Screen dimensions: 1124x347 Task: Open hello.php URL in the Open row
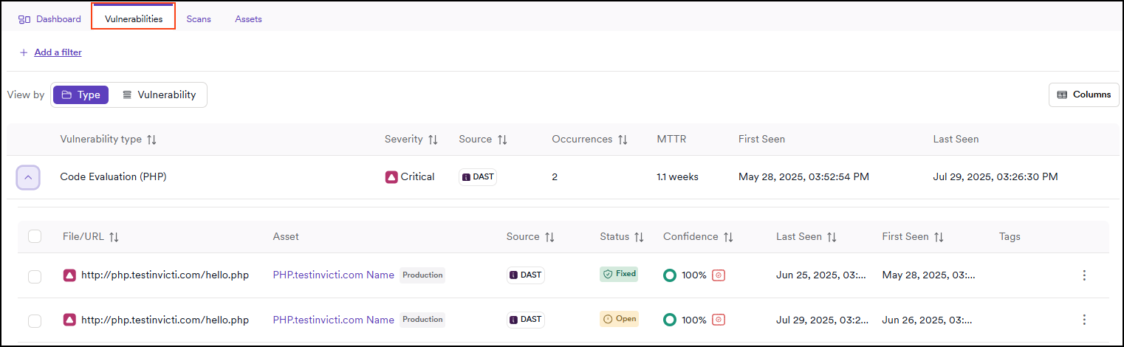pyautogui.click(x=165, y=320)
